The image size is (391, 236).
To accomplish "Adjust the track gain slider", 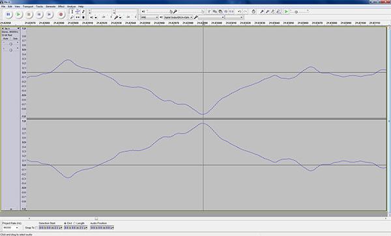I will pos(10,44).
